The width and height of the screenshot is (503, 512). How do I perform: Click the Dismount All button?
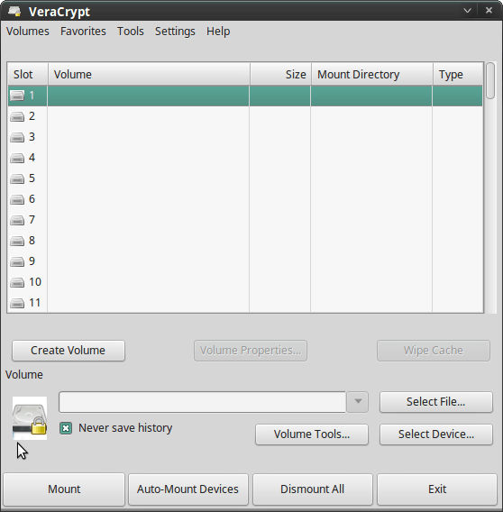coord(312,489)
